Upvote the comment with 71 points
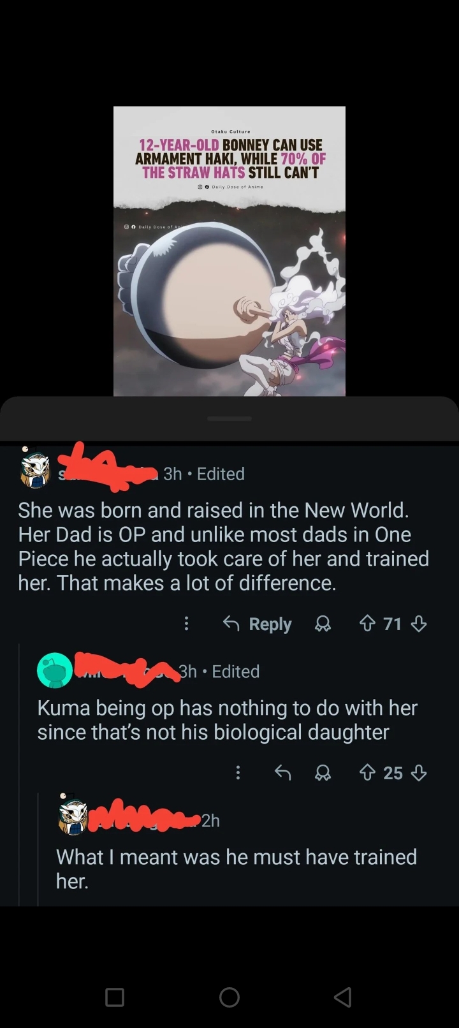 click(368, 623)
